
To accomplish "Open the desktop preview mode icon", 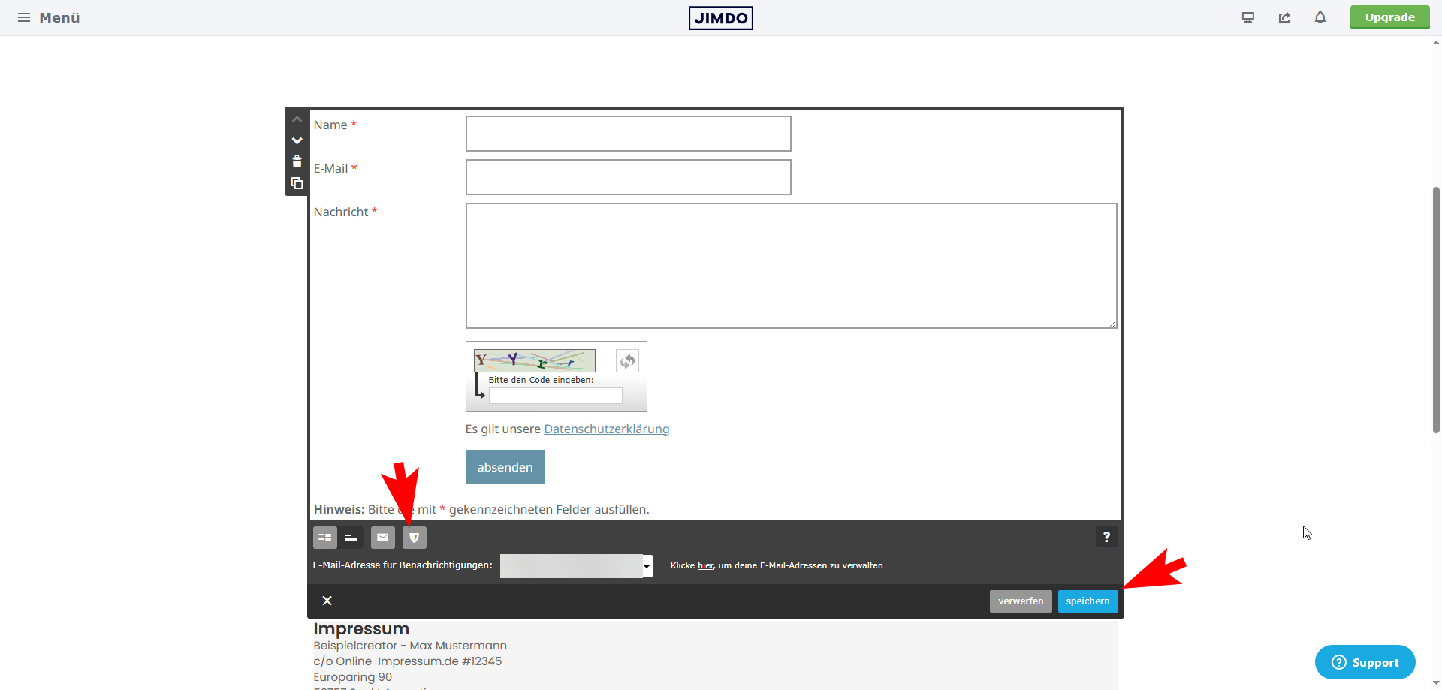I will click(x=1248, y=17).
